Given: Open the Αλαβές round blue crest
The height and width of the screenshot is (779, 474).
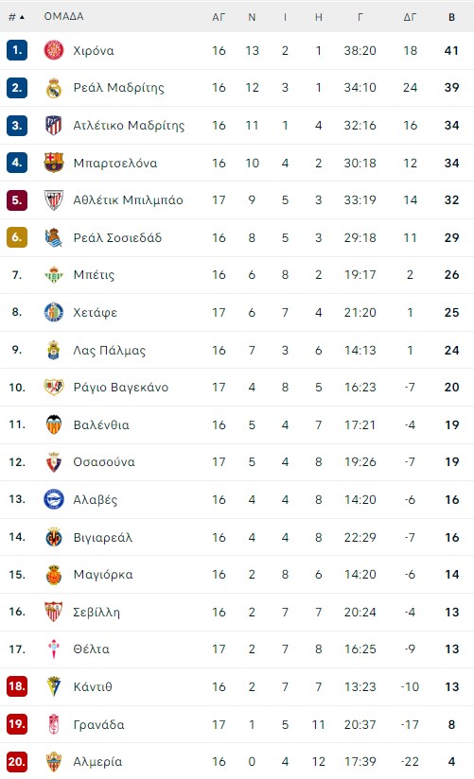Looking at the screenshot, I should [54, 499].
